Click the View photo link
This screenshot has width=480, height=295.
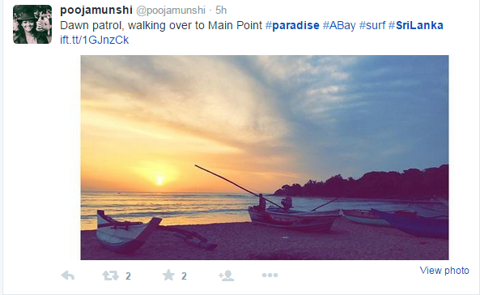pyautogui.click(x=444, y=271)
